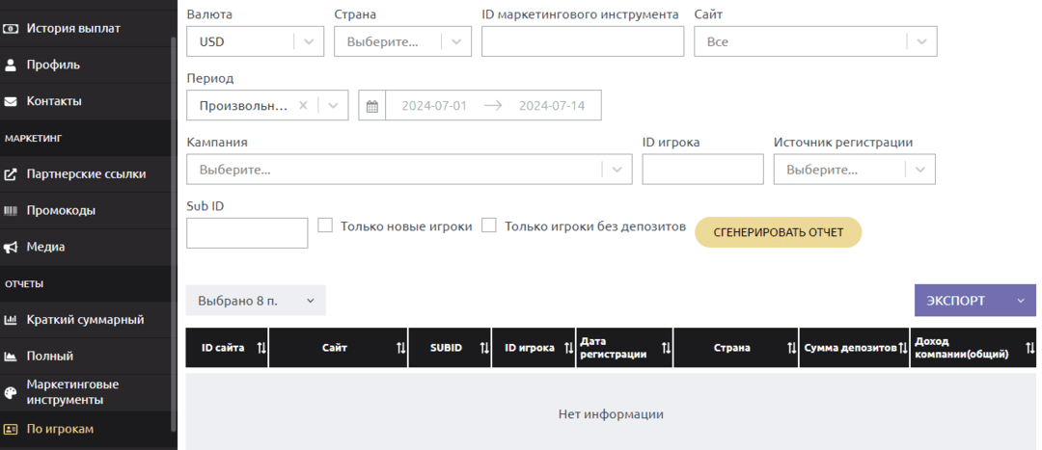Open the Валюта USD dropdown
The image size is (1042, 450).
coord(255,41)
